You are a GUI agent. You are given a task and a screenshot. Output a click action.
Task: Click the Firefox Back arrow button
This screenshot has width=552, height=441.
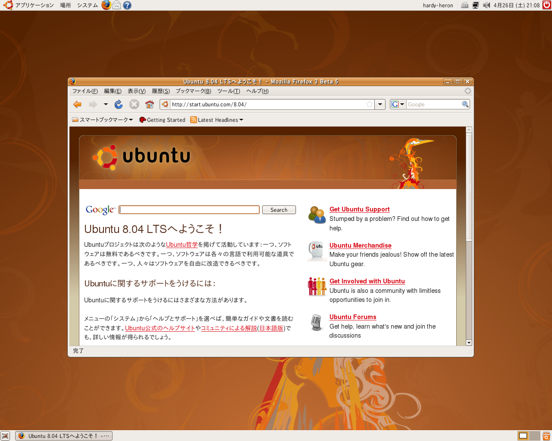point(78,104)
